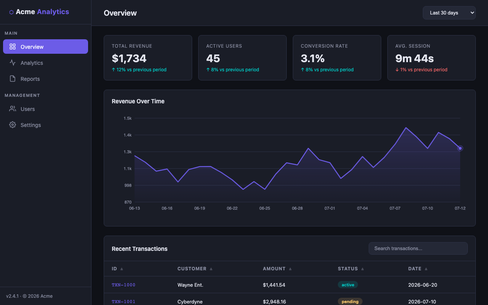Click the DATE column header text
Image resolution: width=488 pixels, height=305 pixels.
click(x=415, y=269)
